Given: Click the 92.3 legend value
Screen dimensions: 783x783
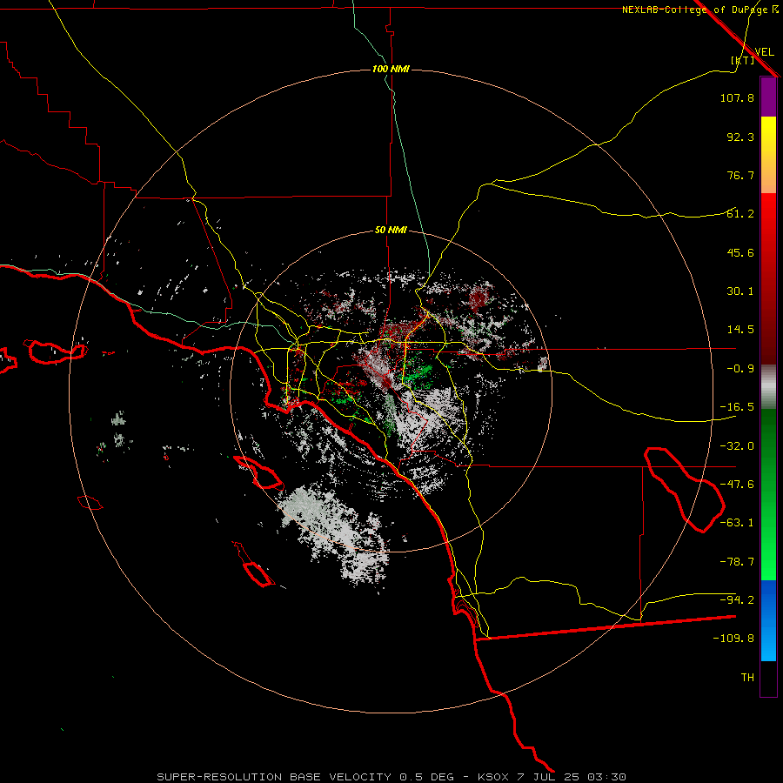Looking at the screenshot, I should click(x=740, y=137).
